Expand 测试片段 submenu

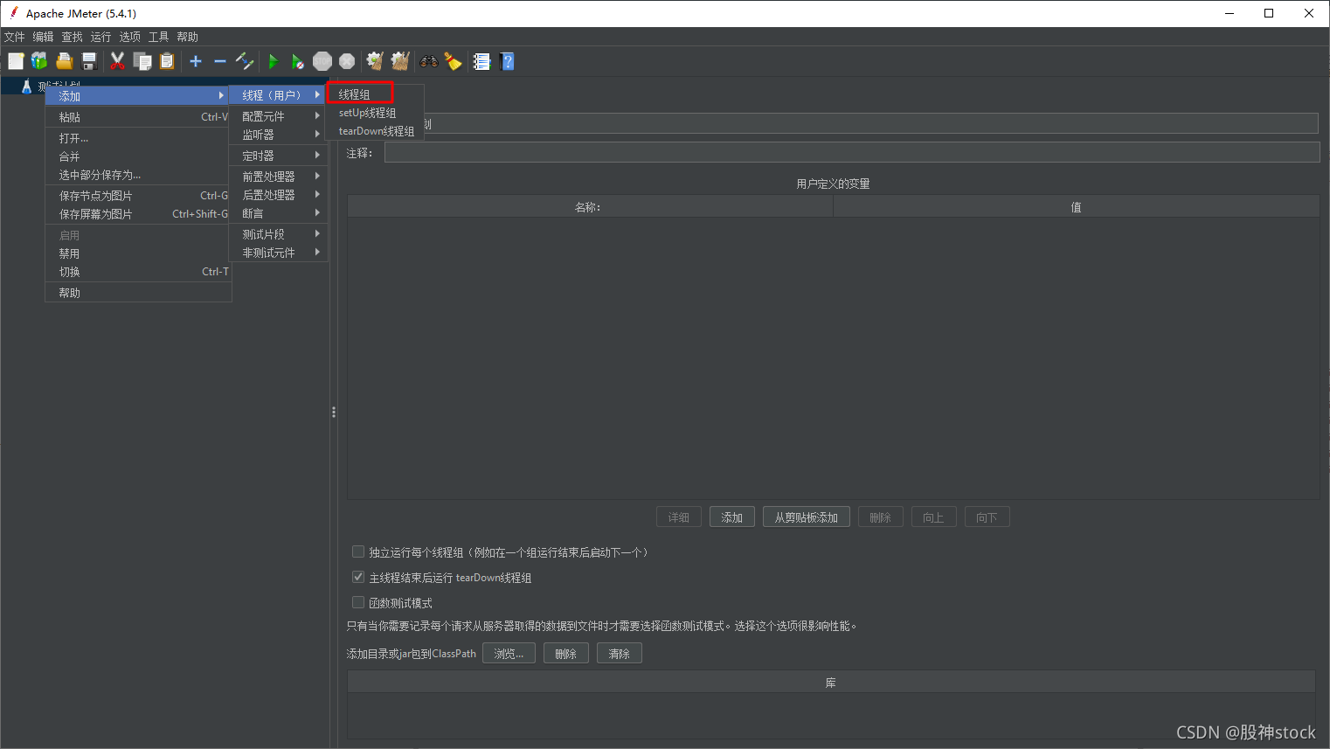point(278,233)
